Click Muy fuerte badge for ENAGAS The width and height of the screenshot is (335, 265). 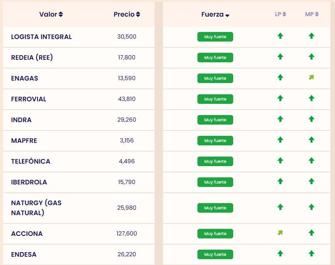pos(215,79)
